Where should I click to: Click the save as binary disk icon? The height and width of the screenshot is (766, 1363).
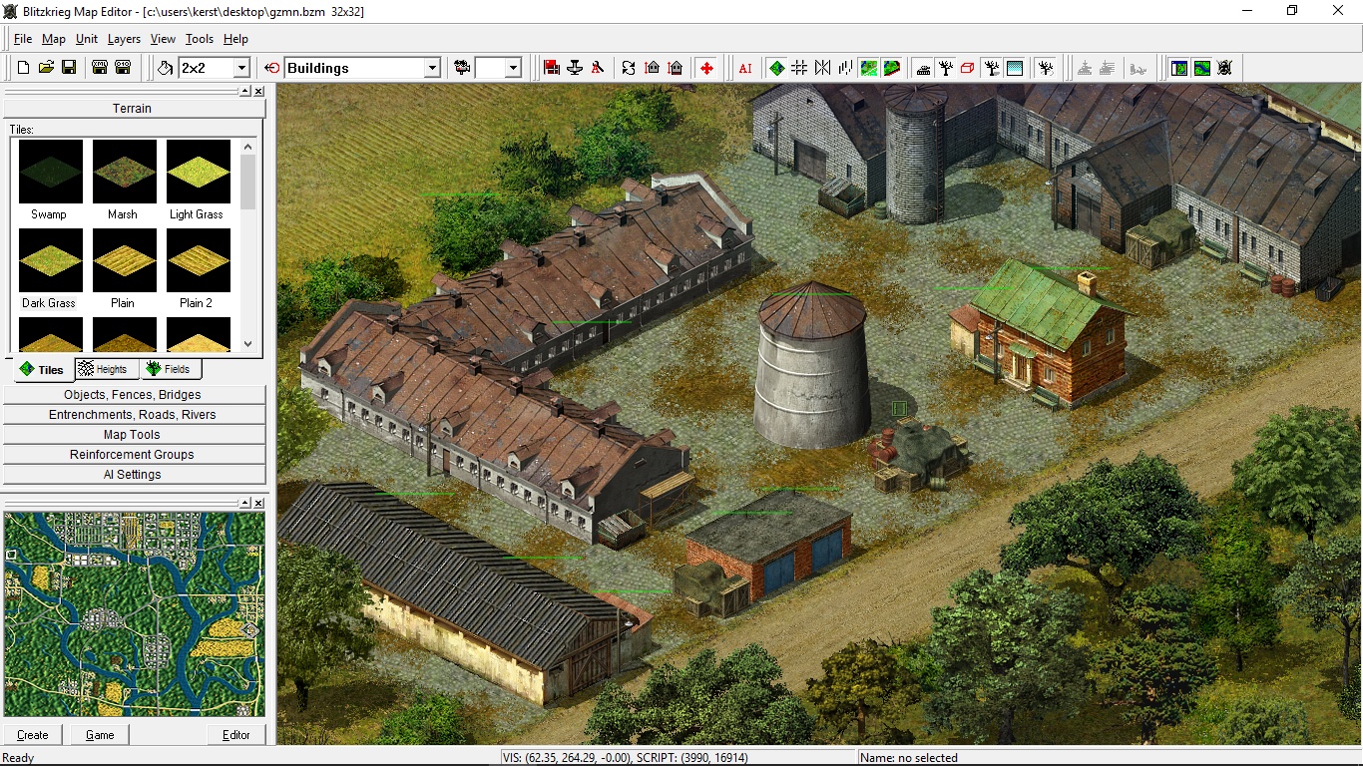click(123, 68)
